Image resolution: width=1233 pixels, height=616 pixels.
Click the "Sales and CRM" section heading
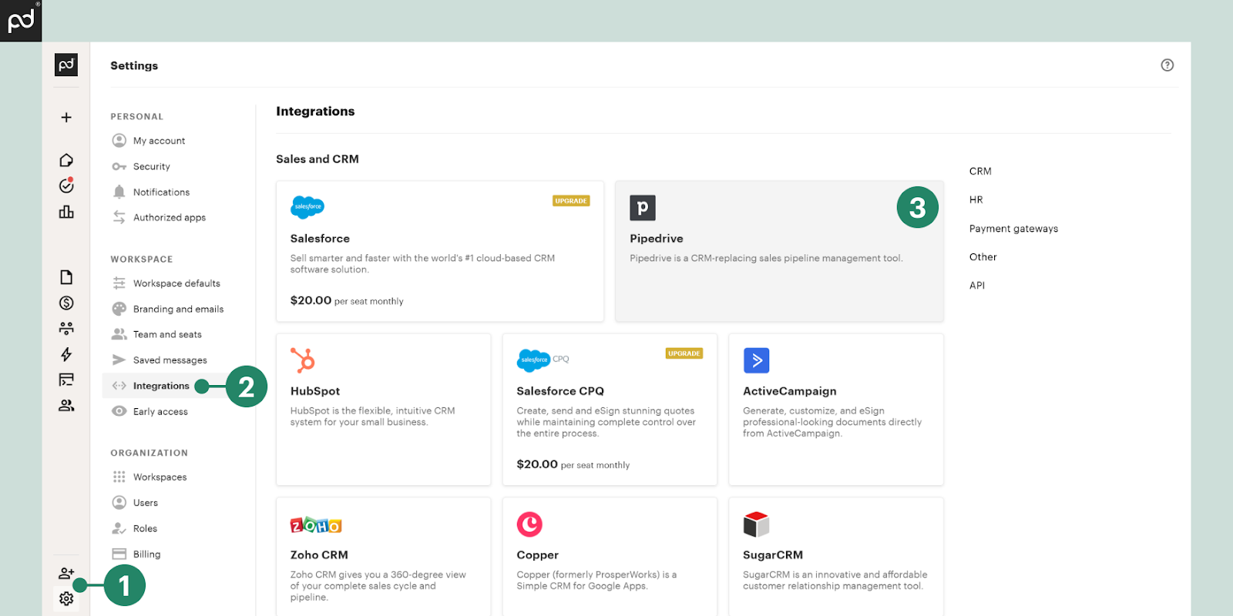click(317, 159)
